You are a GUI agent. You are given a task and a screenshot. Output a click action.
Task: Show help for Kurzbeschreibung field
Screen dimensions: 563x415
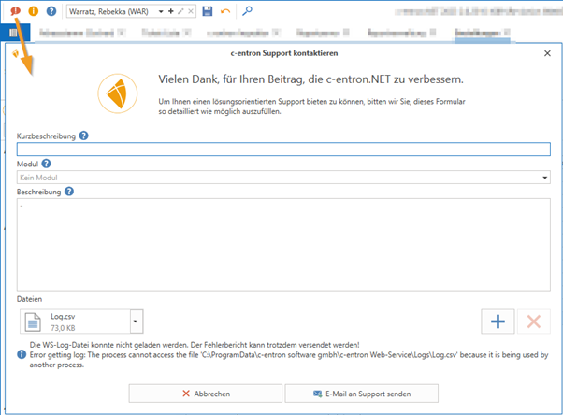point(84,136)
